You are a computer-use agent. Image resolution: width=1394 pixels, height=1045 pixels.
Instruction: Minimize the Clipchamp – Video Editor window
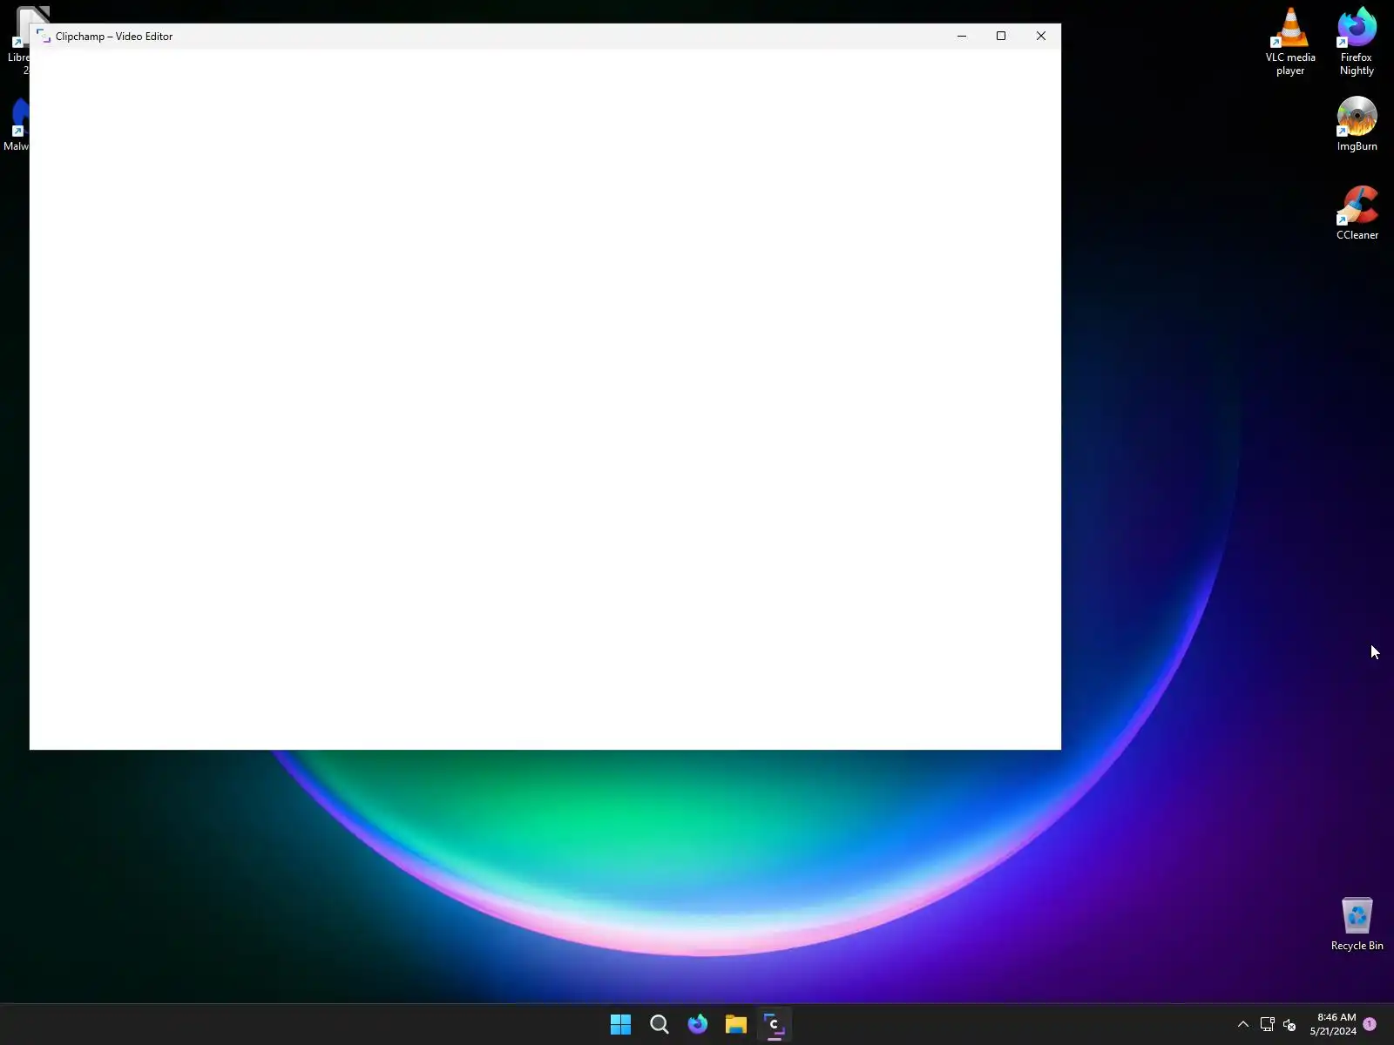pos(962,36)
